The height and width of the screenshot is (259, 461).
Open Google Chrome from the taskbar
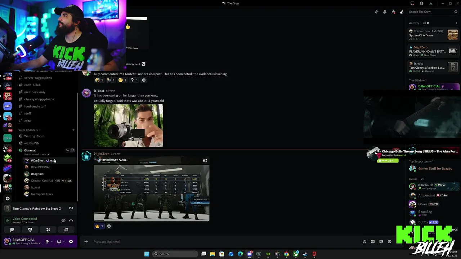pos(287,254)
